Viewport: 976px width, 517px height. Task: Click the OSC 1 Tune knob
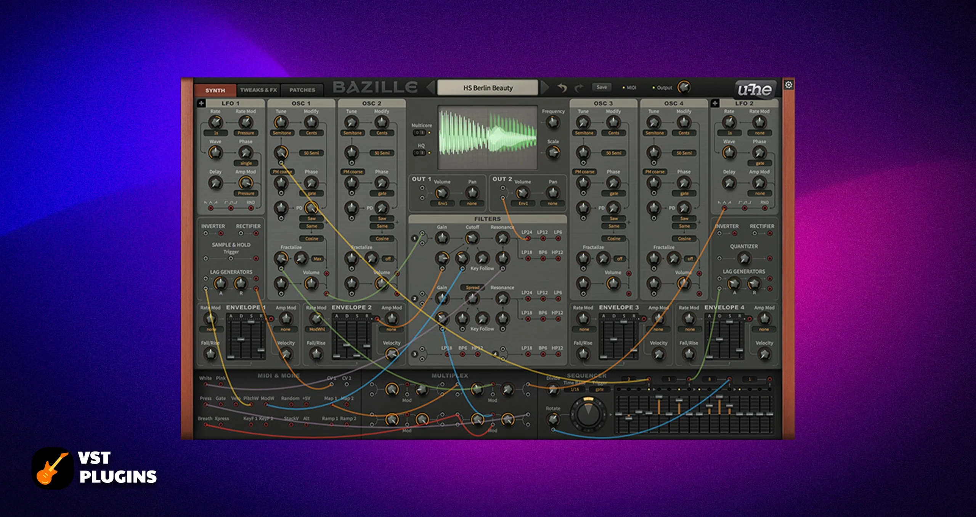coord(281,122)
